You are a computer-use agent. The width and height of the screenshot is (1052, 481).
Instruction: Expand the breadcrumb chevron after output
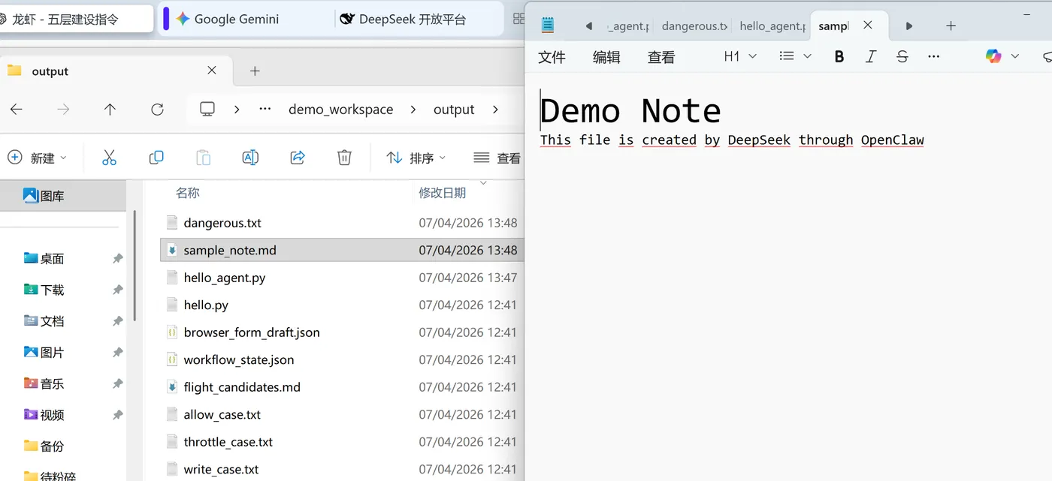tap(495, 110)
